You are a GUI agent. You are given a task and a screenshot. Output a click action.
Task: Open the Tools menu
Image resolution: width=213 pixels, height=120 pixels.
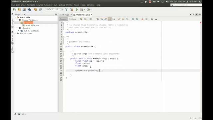click(x=83, y=5)
